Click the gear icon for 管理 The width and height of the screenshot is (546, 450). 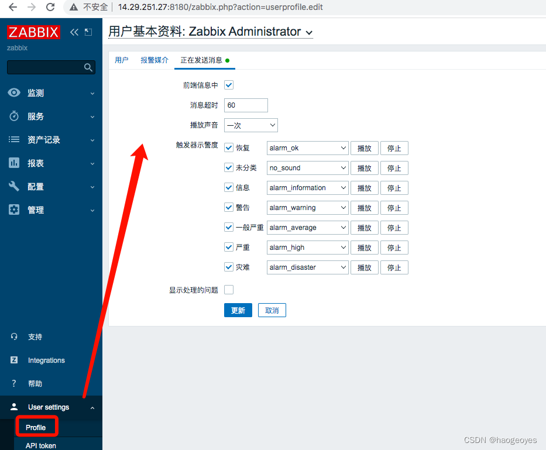(14, 209)
